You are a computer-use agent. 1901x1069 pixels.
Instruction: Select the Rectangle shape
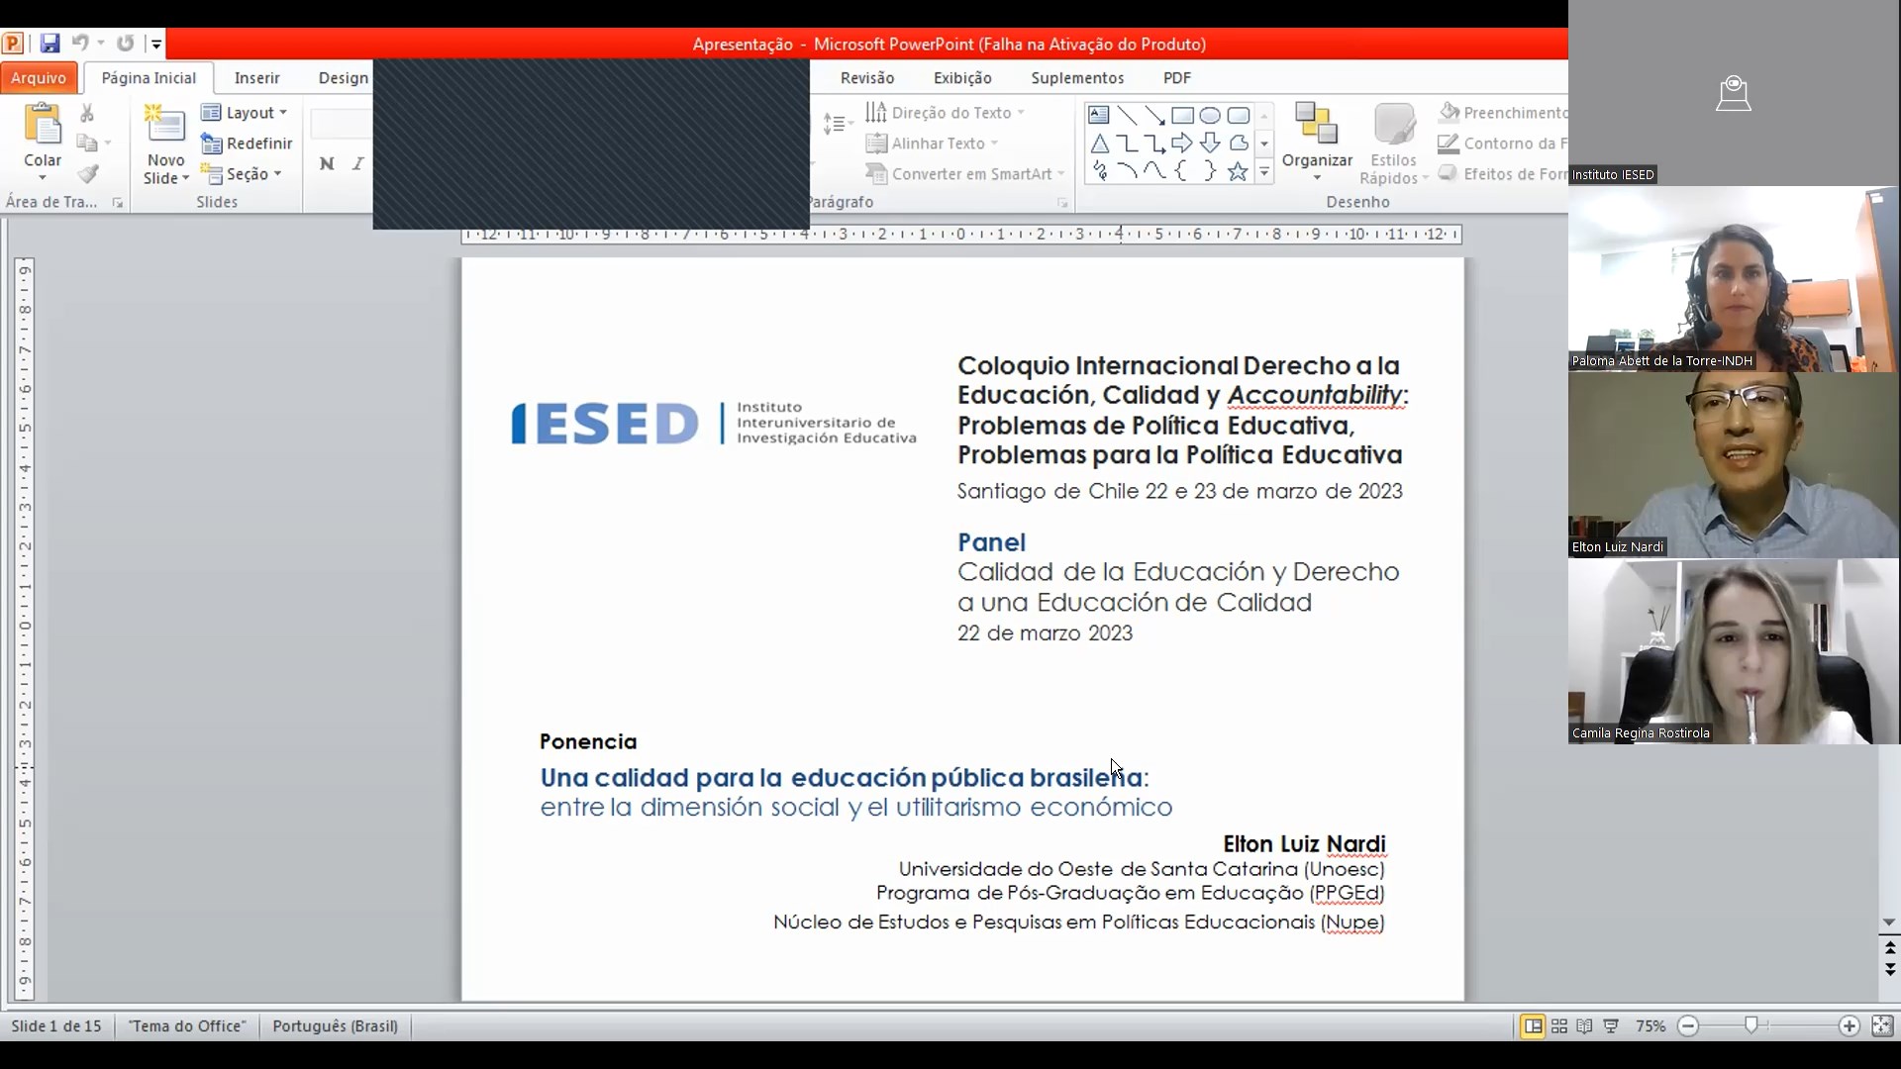tap(1182, 115)
